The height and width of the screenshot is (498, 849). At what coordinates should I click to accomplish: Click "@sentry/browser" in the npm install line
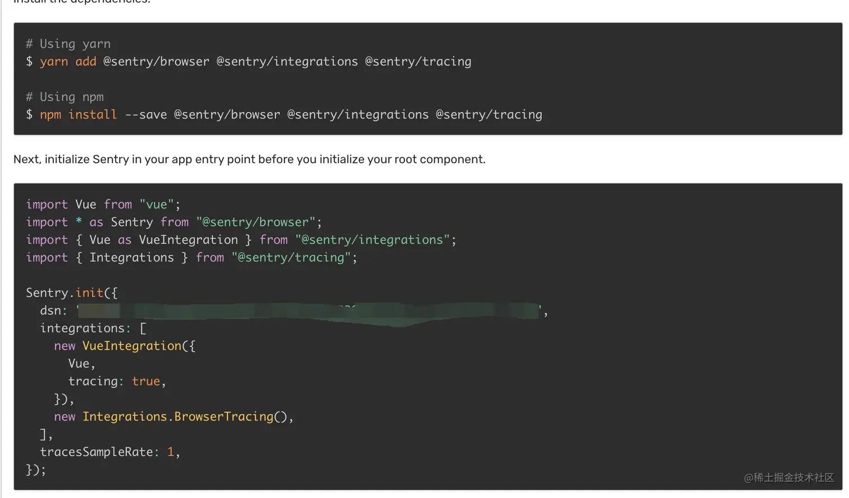point(226,115)
